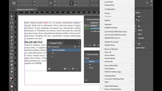
Task: Click the Flip Horizontal icon
Action: pos(92,5)
